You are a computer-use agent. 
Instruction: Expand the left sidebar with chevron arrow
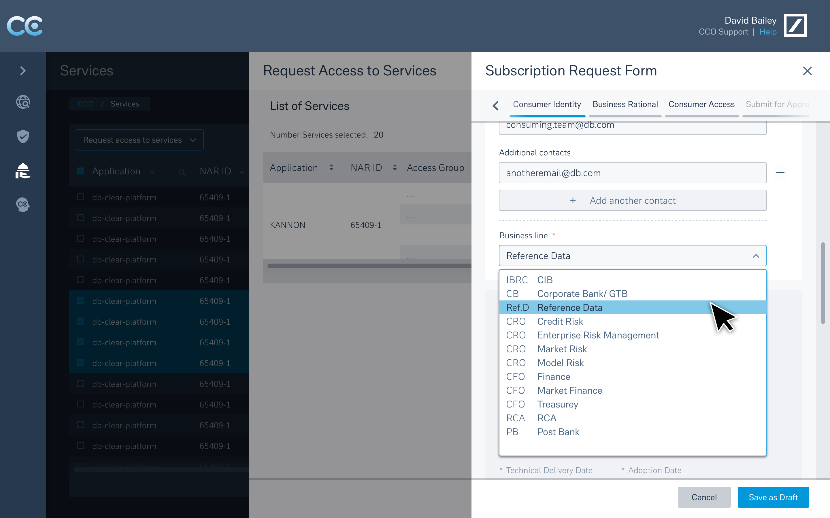click(23, 71)
